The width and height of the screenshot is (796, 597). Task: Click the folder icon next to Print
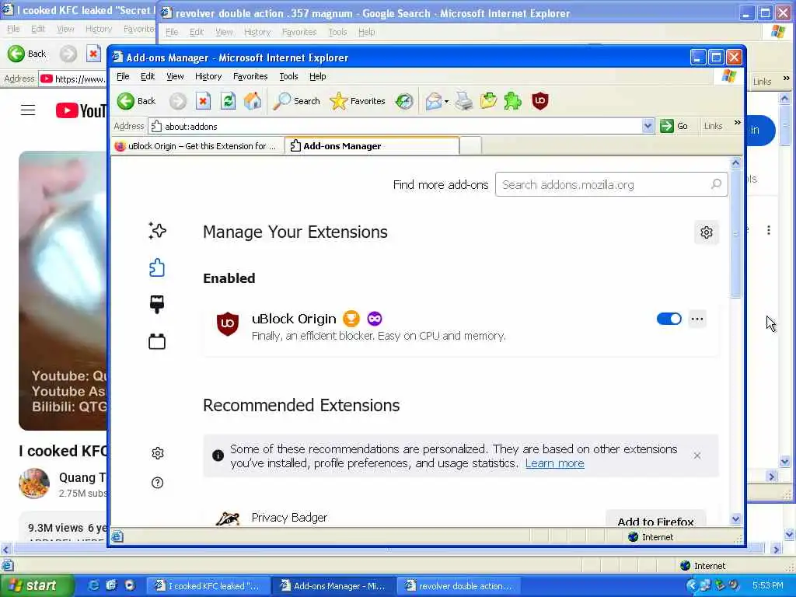(x=488, y=101)
